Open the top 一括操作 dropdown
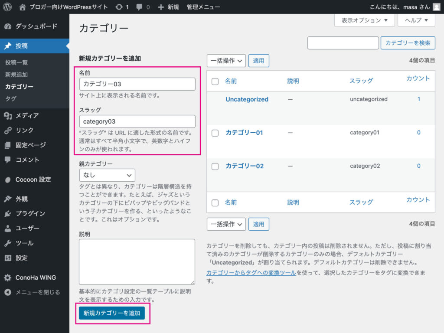The image size is (444, 333). (x=226, y=61)
